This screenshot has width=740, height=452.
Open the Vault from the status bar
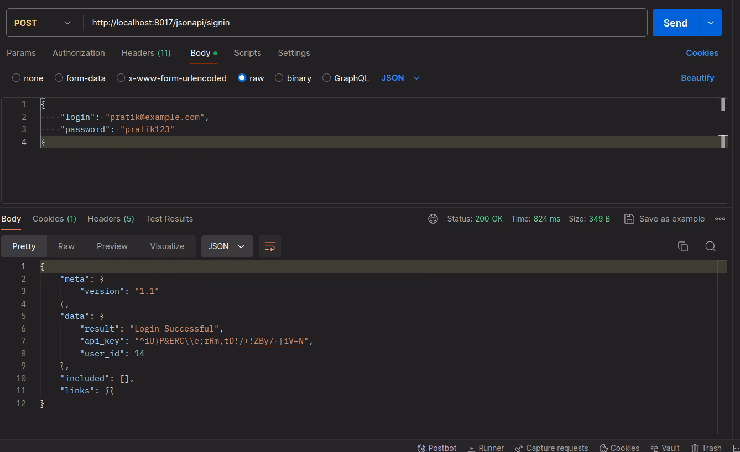665,448
